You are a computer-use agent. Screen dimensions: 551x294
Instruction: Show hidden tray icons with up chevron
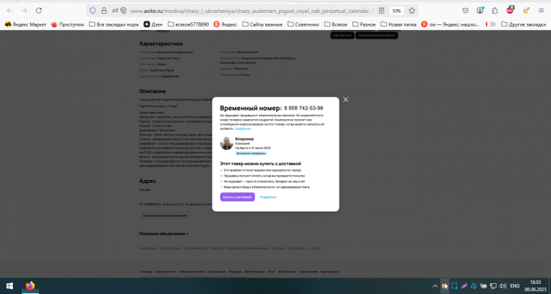pyautogui.click(x=435, y=286)
